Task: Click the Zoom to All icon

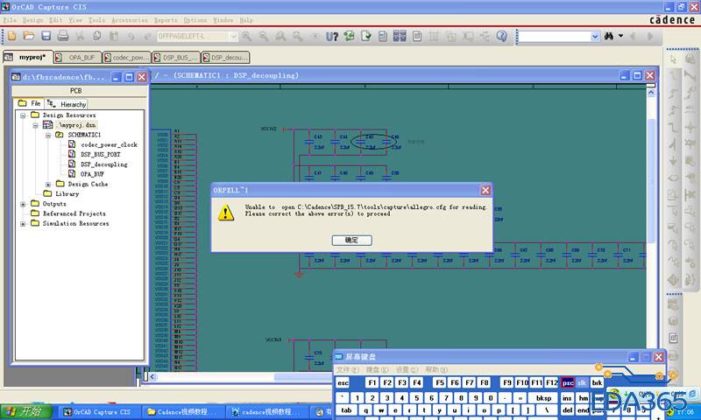Action: coord(297,36)
